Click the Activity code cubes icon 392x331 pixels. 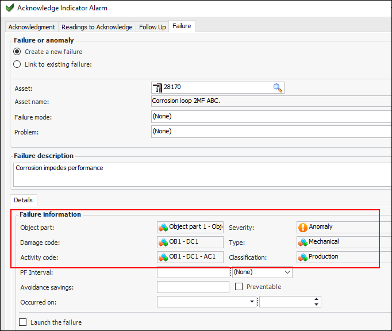coord(163,257)
